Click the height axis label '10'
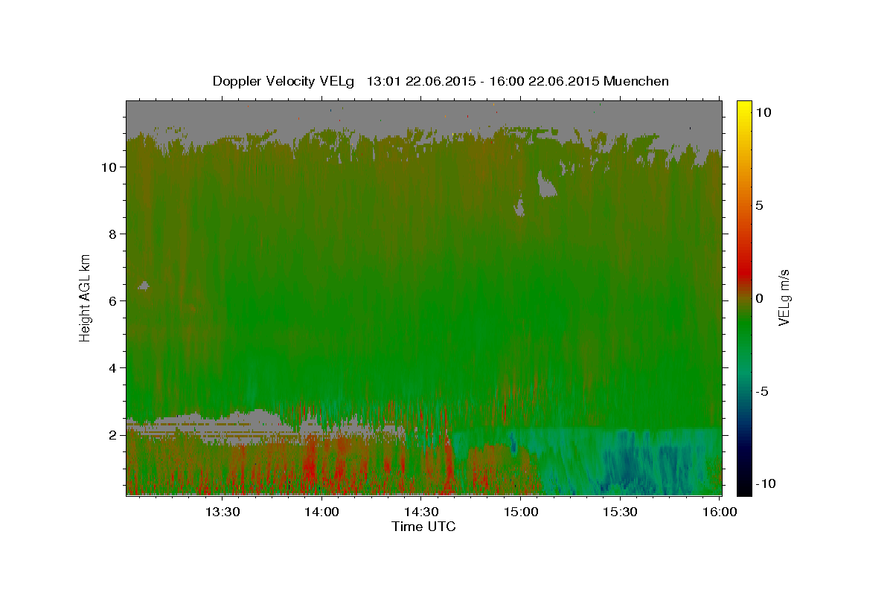The width and height of the screenshot is (893, 595). coord(109,167)
